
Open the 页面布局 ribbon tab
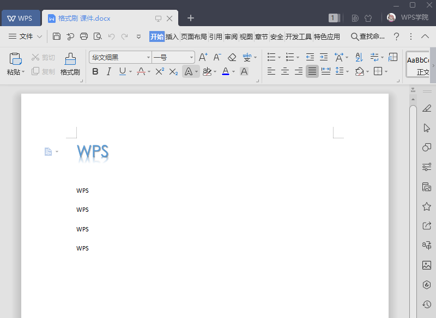[194, 36]
